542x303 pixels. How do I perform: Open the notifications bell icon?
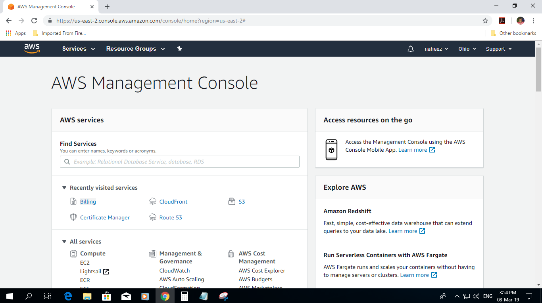tap(411, 49)
